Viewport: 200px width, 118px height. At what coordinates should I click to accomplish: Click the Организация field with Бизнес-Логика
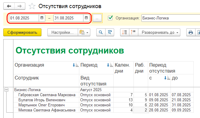point(170,18)
